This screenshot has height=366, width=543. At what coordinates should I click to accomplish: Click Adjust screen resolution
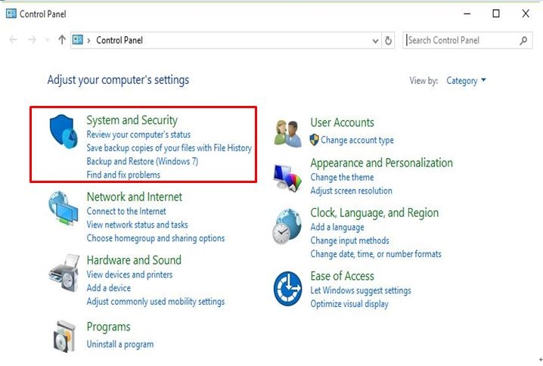(x=351, y=191)
